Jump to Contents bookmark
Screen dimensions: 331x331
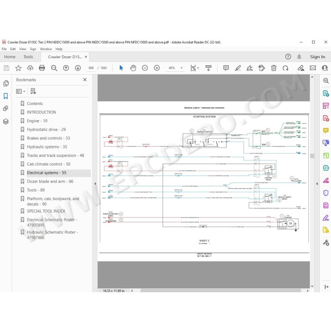coord(35,104)
